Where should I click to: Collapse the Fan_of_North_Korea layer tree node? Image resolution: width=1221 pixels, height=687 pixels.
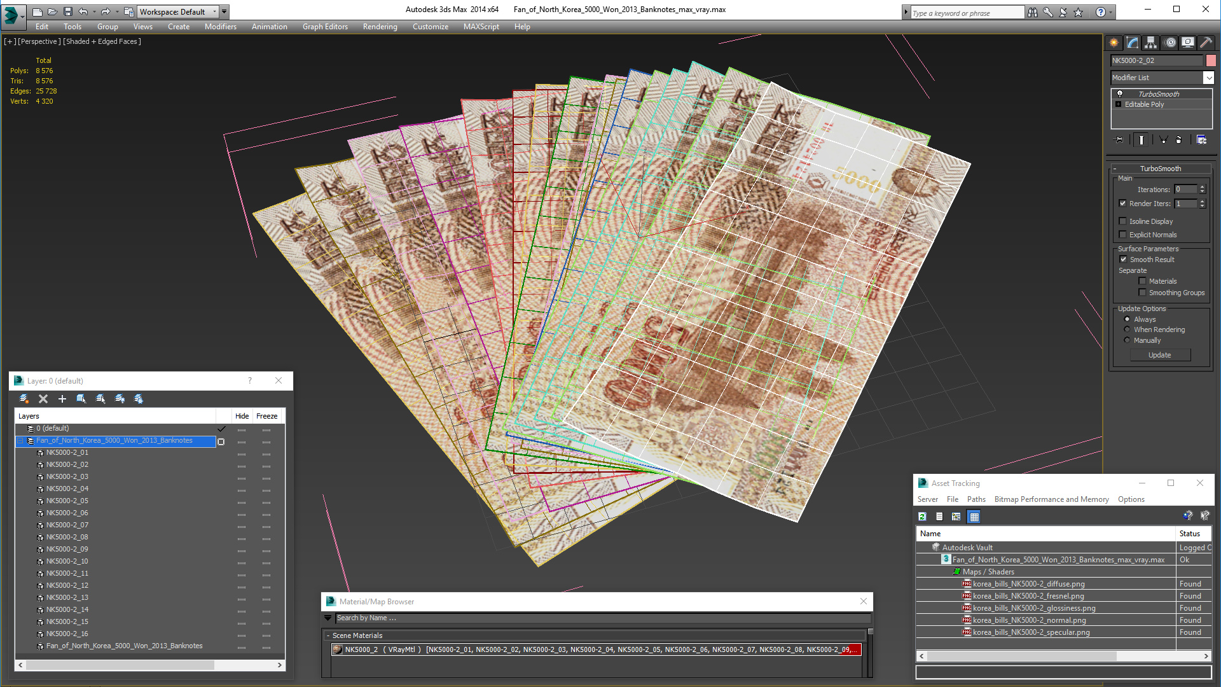(x=20, y=441)
